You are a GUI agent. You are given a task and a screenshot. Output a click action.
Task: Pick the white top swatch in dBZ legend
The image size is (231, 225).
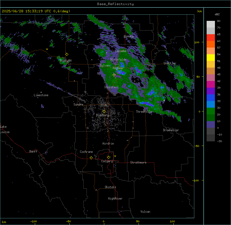point(211,24)
